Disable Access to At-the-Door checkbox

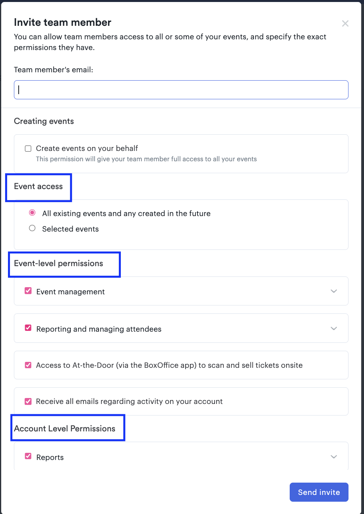click(28, 365)
